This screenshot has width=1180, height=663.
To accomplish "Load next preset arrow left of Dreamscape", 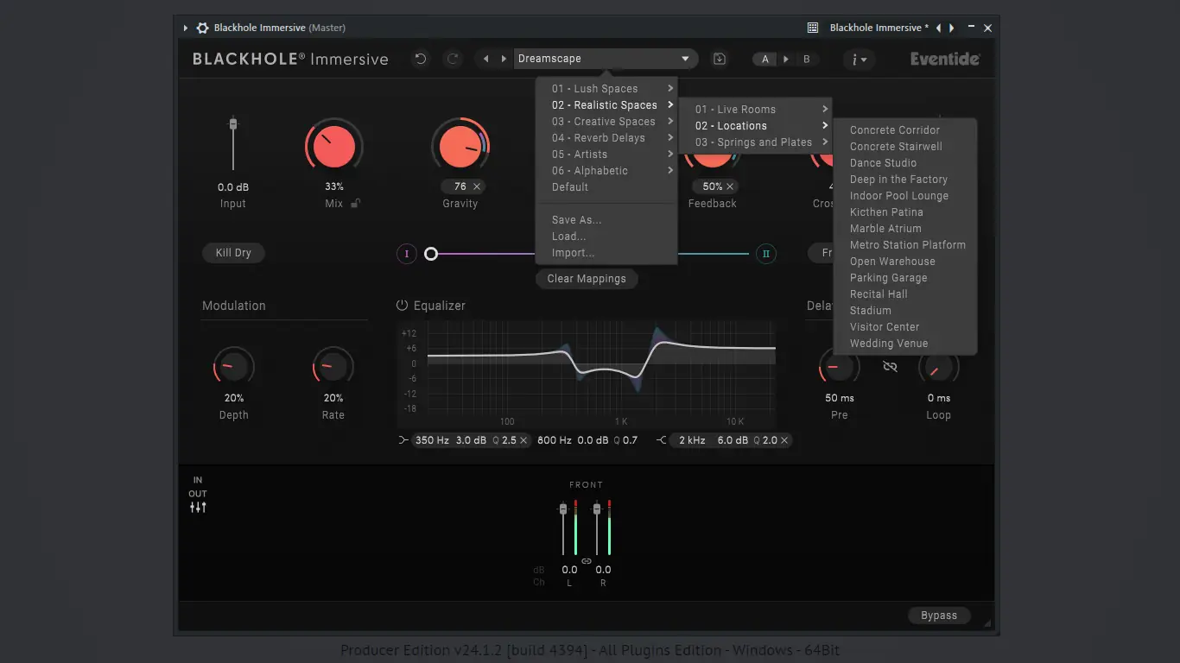I will (504, 59).
